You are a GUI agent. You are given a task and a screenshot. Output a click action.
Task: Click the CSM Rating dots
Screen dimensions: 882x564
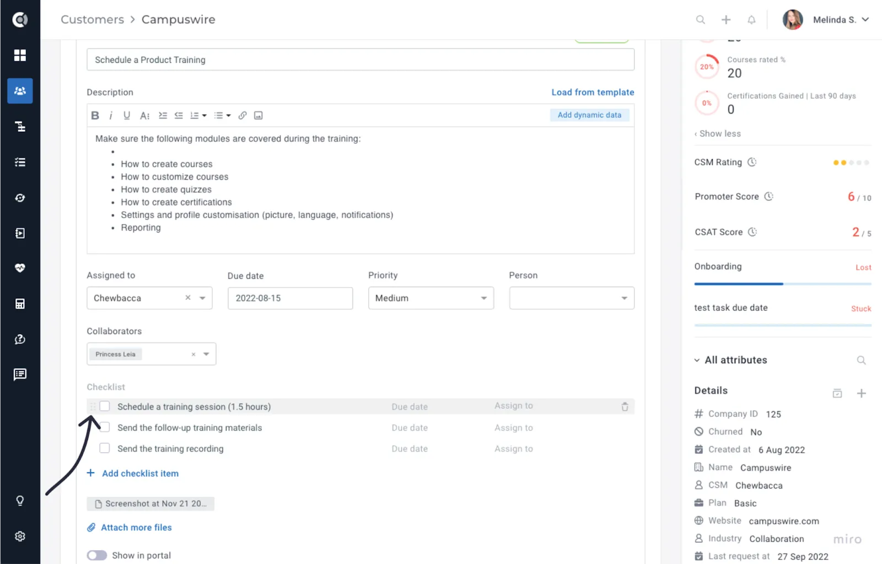[x=851, y=163]
